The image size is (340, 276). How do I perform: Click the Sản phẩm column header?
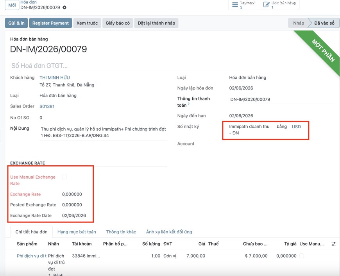tap(27, 244)
